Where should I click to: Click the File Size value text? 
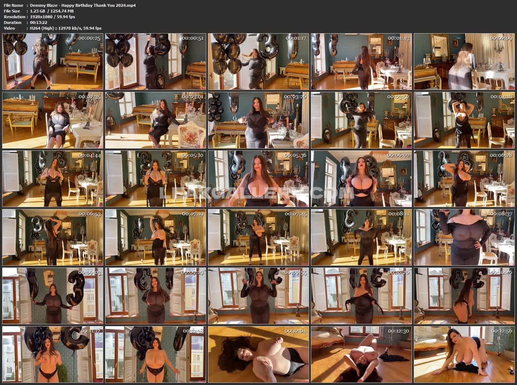click(x=52, y=11)
